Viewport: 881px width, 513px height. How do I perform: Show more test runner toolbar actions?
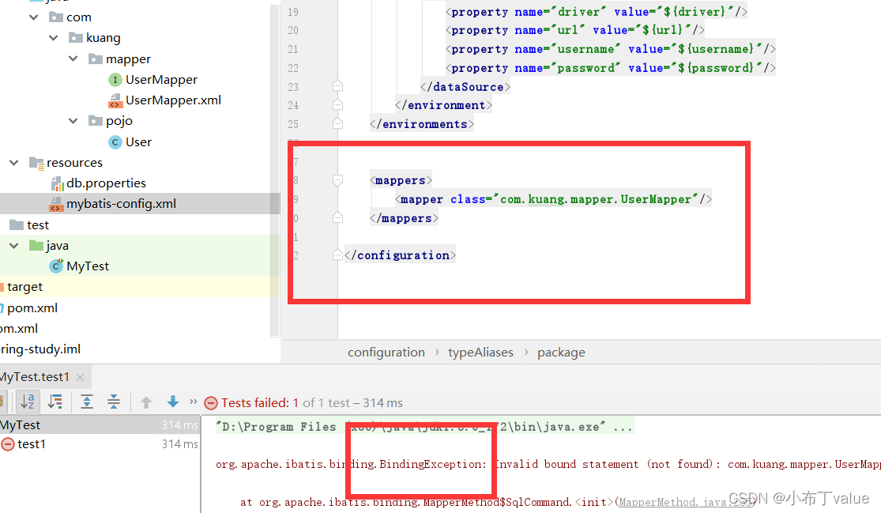coord(194,402)
